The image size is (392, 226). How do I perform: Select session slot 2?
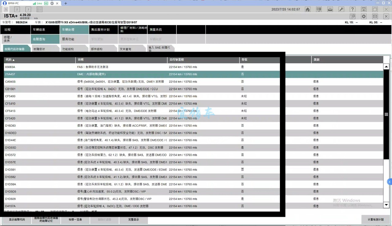coord(17,9)
